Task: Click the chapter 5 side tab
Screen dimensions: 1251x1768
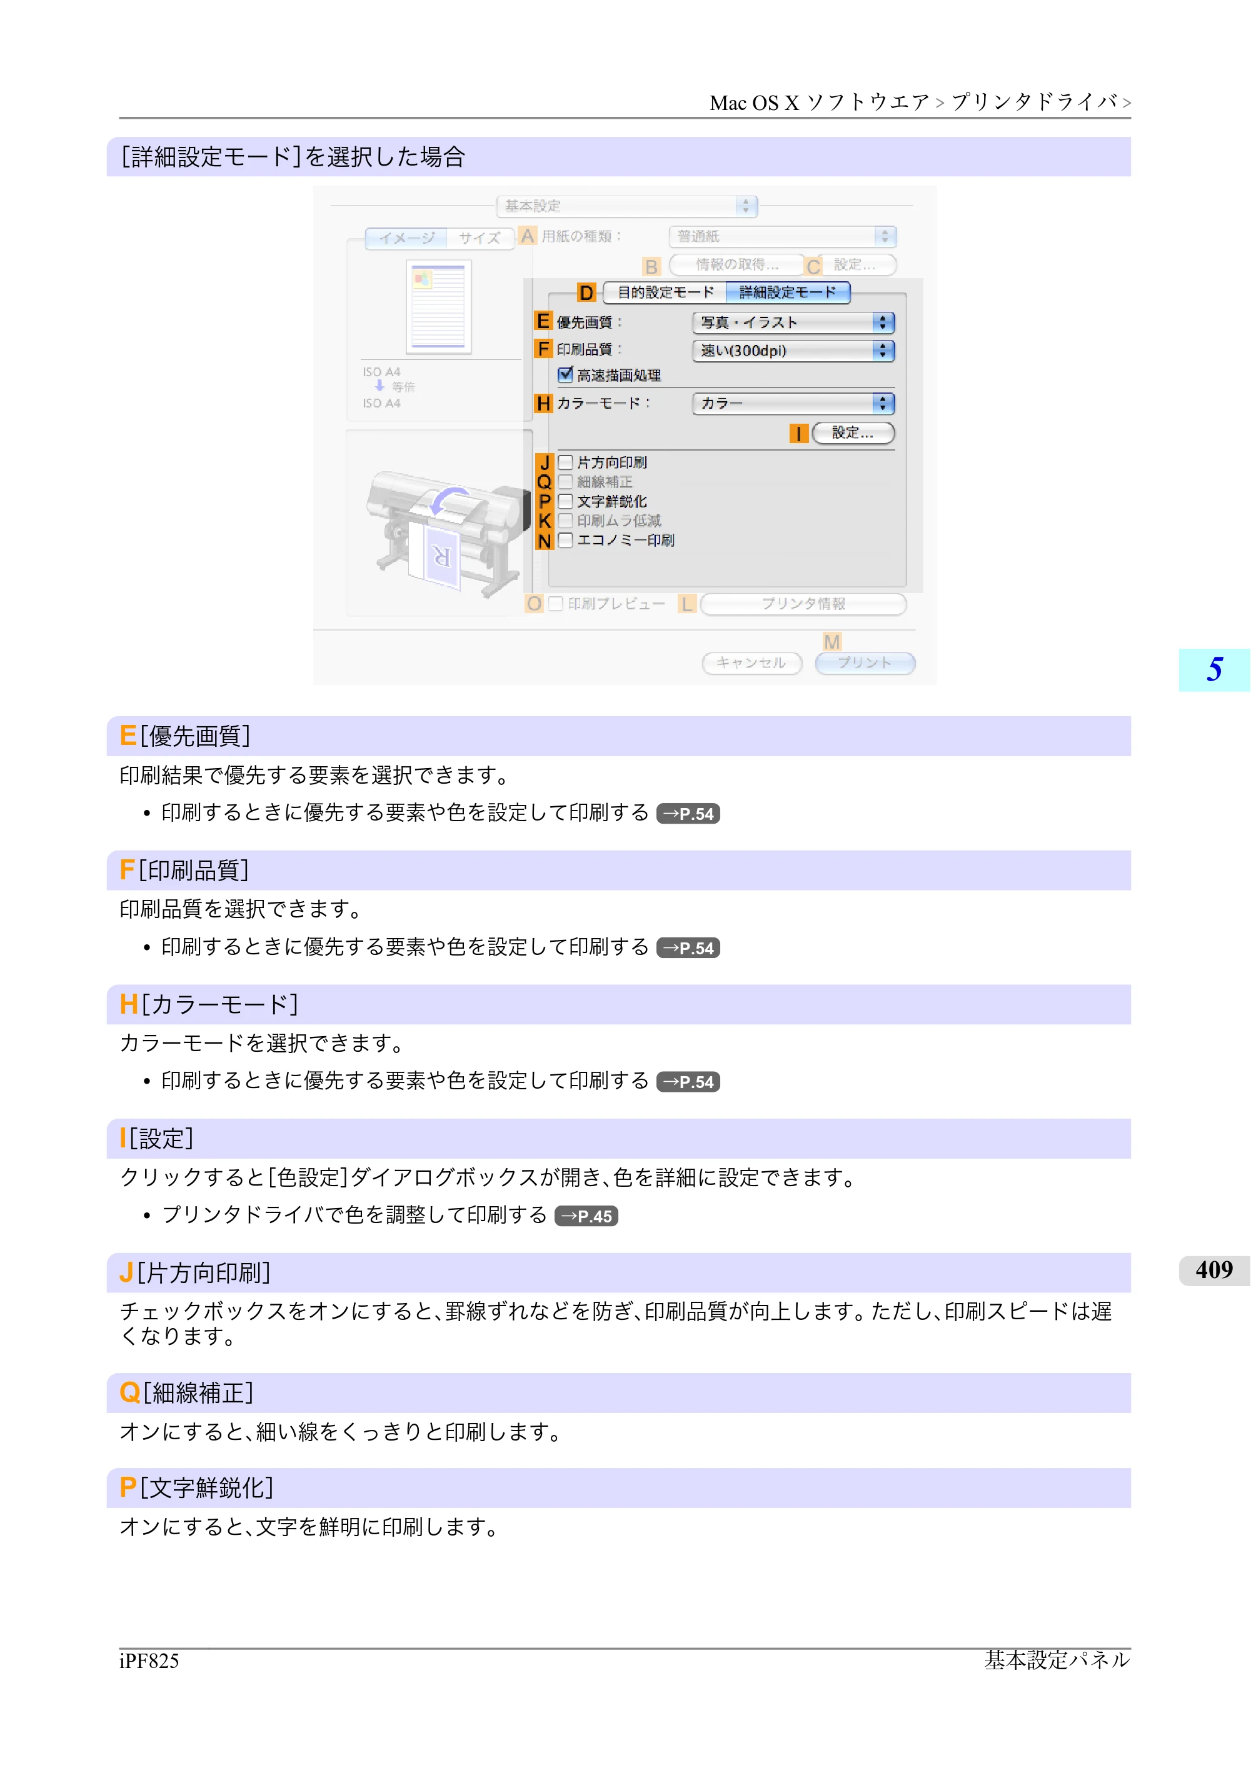Action: 1214,670
